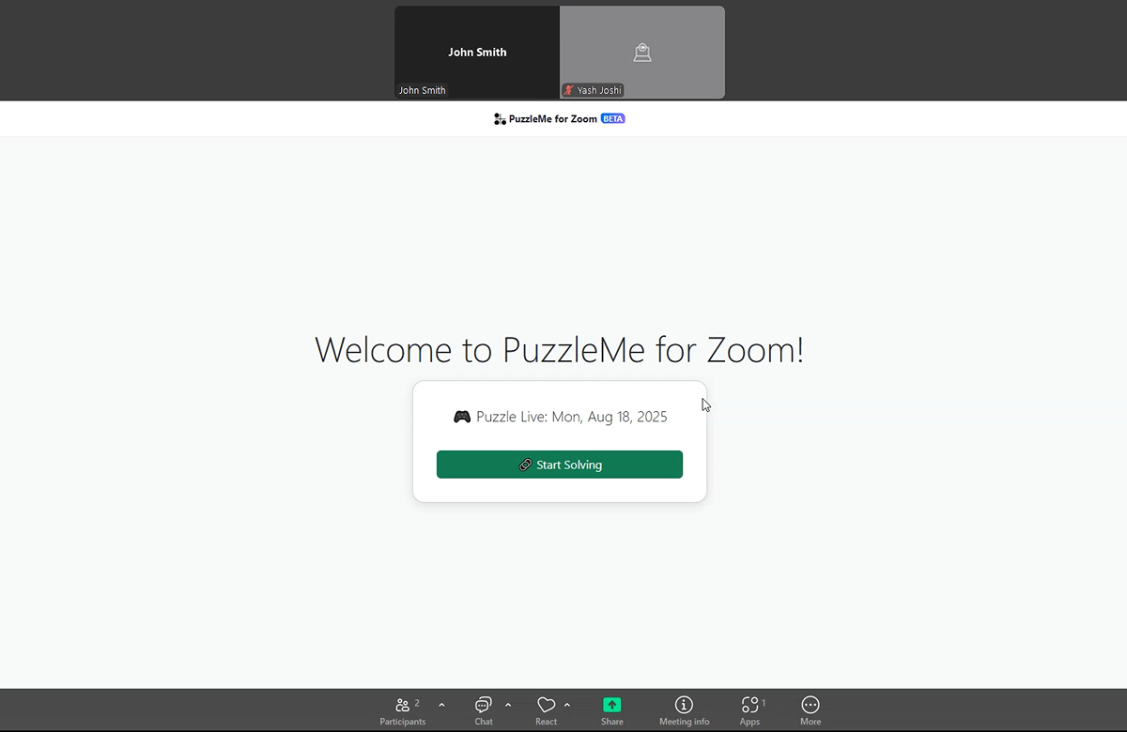Expand the caret next to Chat
The image size is (1127, 732).
tap(508, 705)
